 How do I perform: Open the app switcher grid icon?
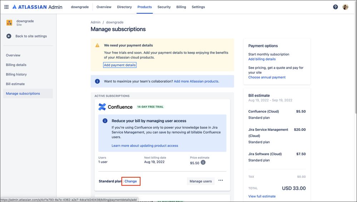tap(6, 7)
